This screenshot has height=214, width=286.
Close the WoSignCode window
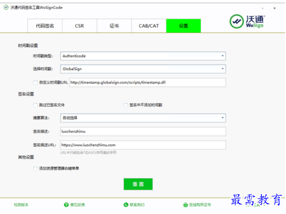(275, 8)
